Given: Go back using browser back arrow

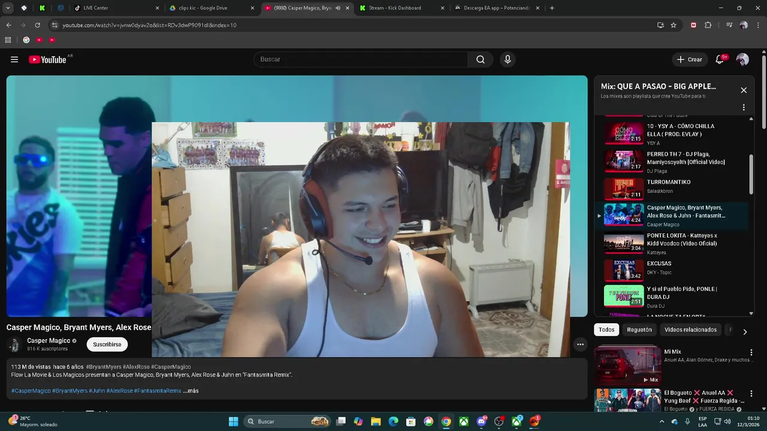Looking at the screenshot, I should click(x=8, y=25).
